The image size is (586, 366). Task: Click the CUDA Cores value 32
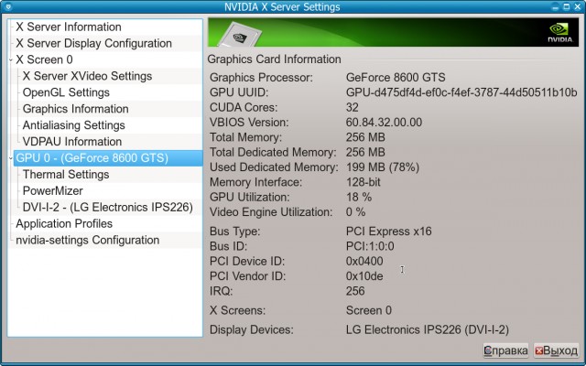pyautogui.click(x=352, y=108)
